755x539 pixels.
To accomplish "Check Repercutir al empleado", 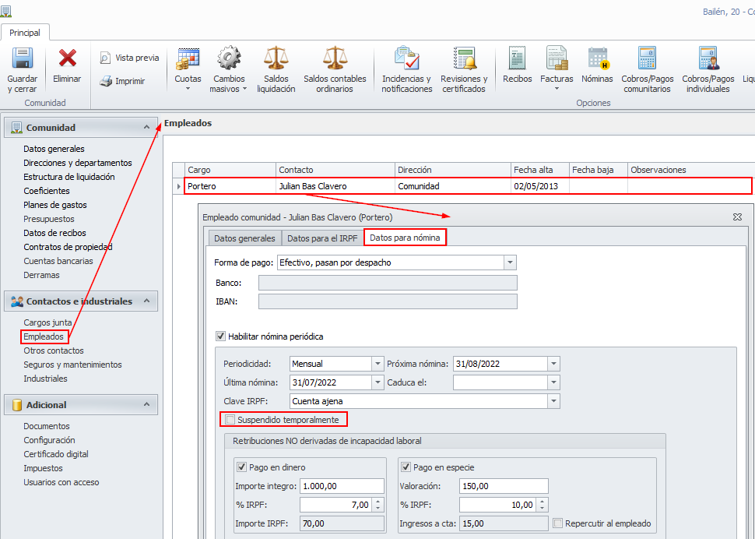I will (x=557, y=523).
